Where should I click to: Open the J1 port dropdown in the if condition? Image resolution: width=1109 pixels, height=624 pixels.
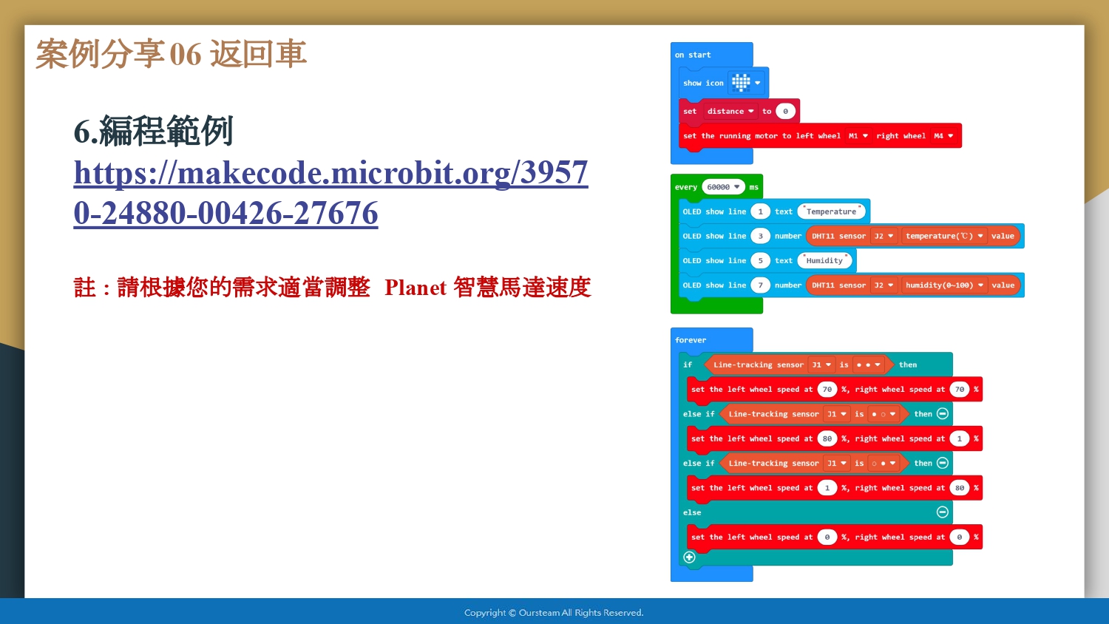[821, 364]
